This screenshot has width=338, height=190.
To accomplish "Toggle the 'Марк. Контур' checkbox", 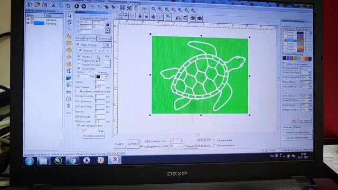I will [78, 44].
